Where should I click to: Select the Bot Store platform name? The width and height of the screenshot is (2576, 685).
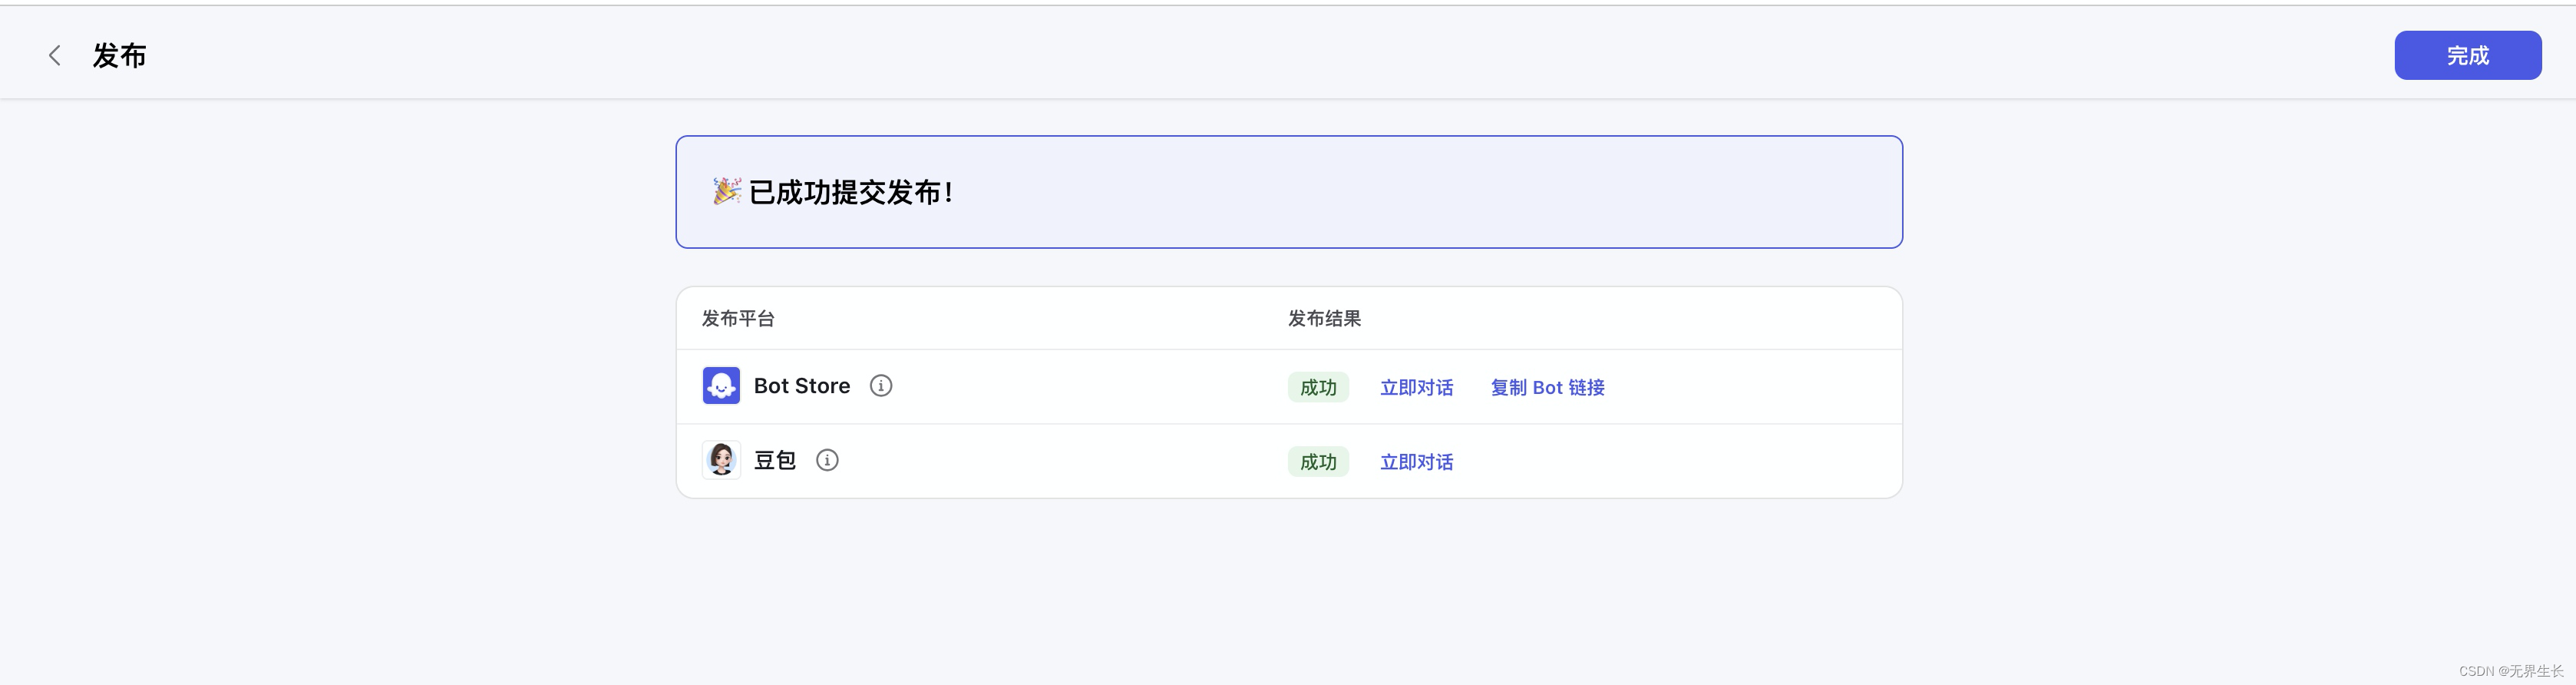(x=802, y=386)
